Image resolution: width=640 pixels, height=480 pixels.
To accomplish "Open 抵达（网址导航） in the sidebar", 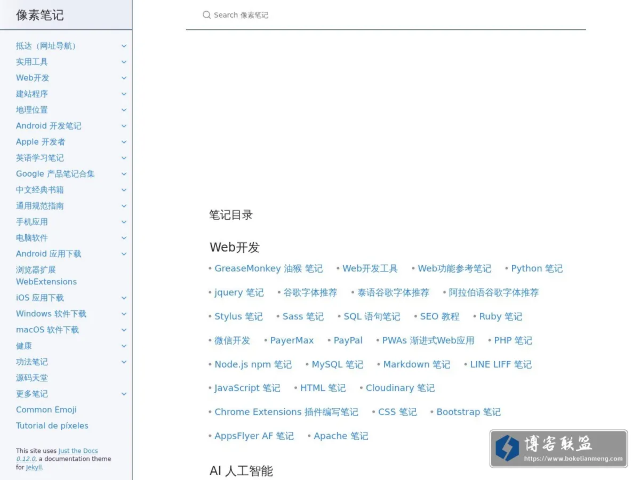I will 47,46.
